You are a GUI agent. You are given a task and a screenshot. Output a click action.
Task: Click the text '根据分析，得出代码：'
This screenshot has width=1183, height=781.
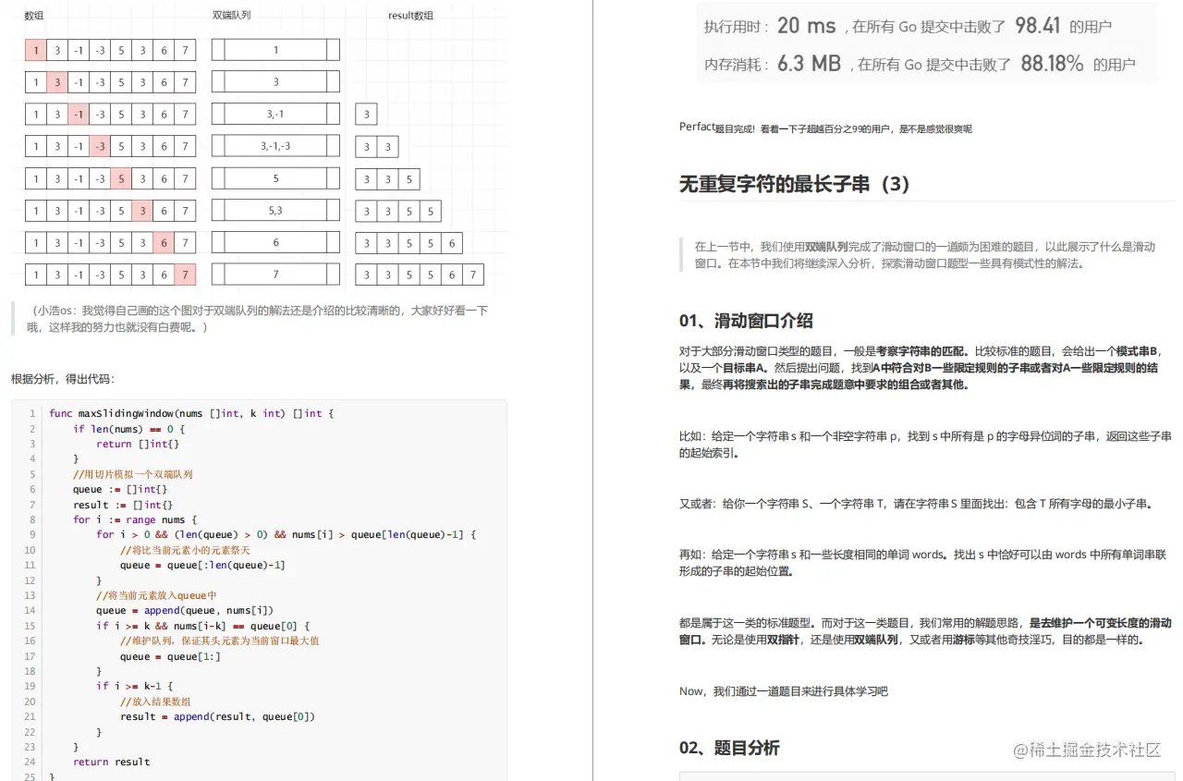[x=63, y=379]
